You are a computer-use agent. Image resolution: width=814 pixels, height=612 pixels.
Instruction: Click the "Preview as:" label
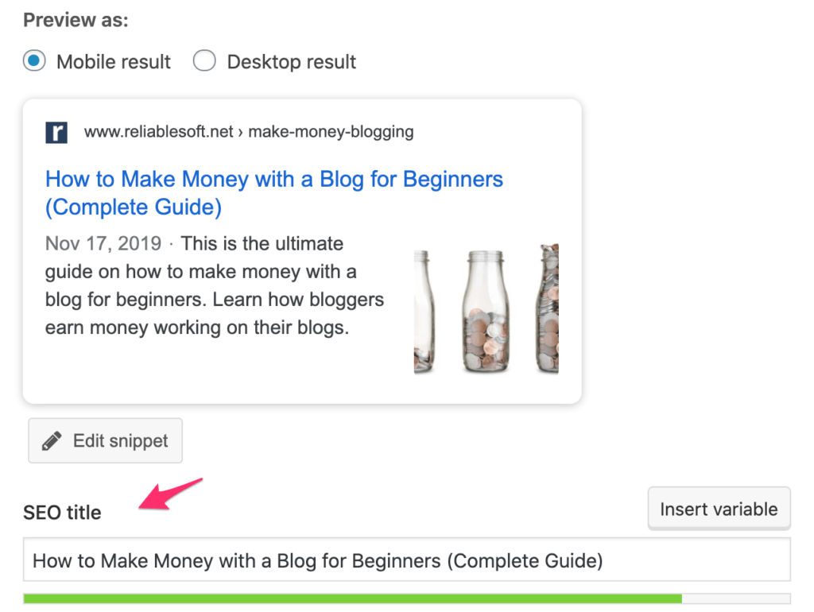pos(74,20)
